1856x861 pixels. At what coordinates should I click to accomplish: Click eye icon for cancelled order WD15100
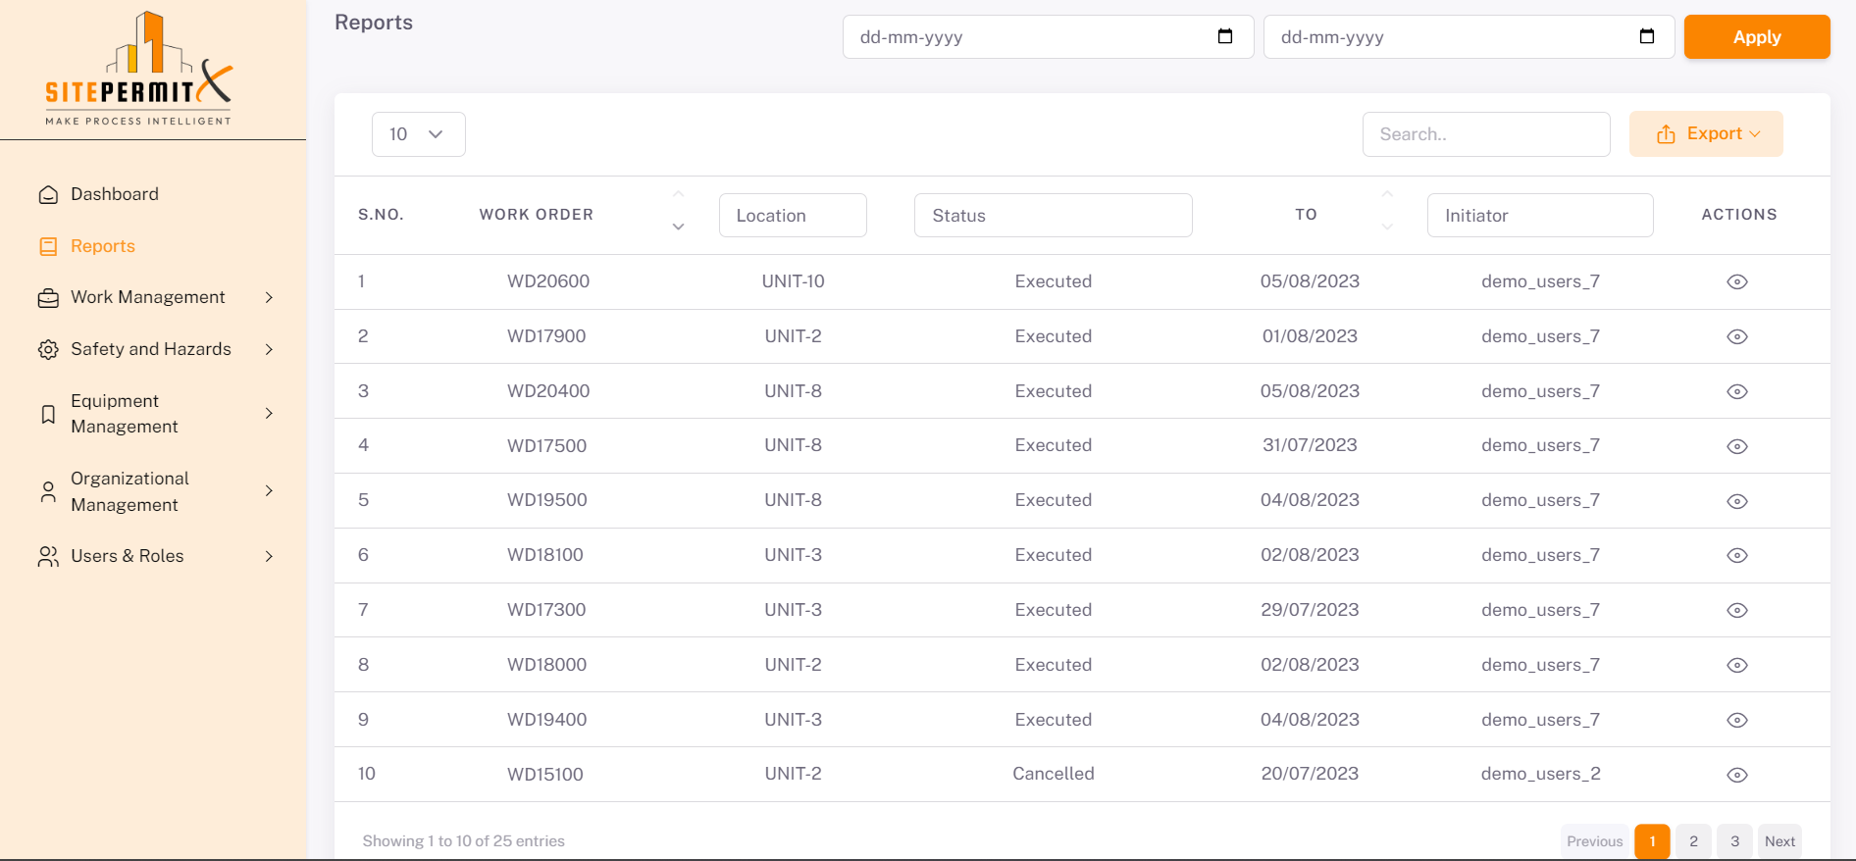pyautogui.click(x=1736, y=775)
